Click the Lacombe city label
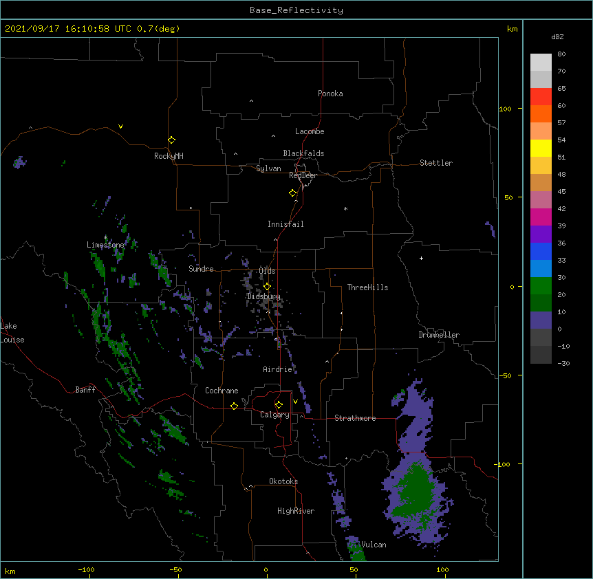Screen dimensions: 593x579 pyautogui.click(x=310, y=131)
